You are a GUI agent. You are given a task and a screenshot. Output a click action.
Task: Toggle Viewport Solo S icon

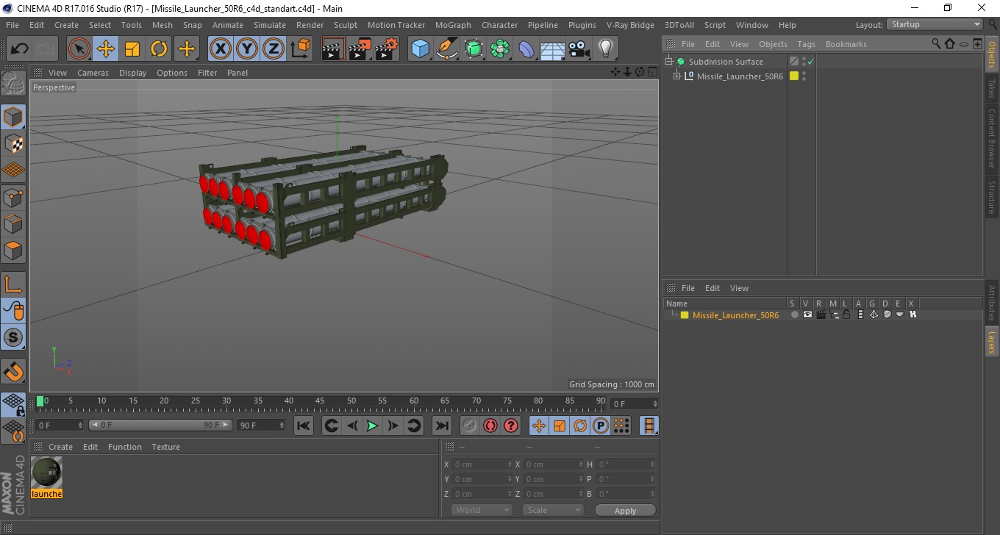coord(13,338)
